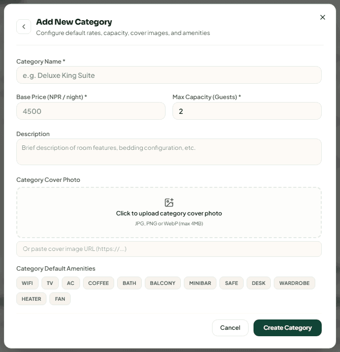Click the 'JPG, PNG or WebP (max 4MB)' hint
The width and height of the screenshot is (340, 352).
click(x=169, y=224)
